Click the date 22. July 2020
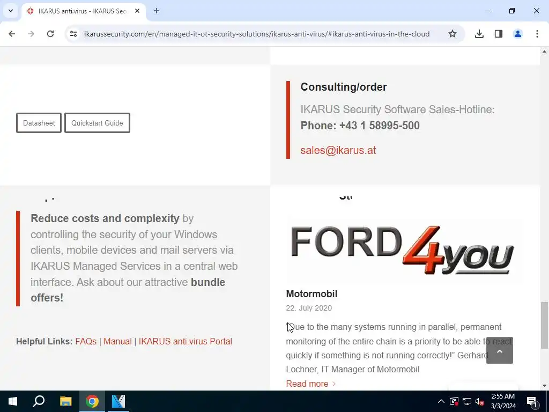Image resolution: width=549 pixels, height=412 pixels. 309,308
